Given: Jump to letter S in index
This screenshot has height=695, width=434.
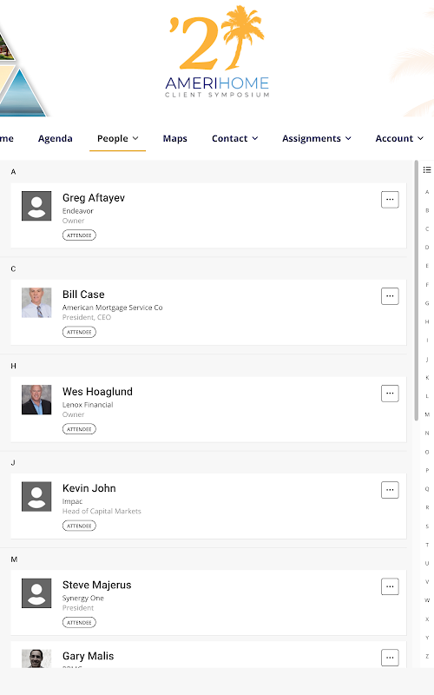Looking at the screenshot, I should pos(427,526).
